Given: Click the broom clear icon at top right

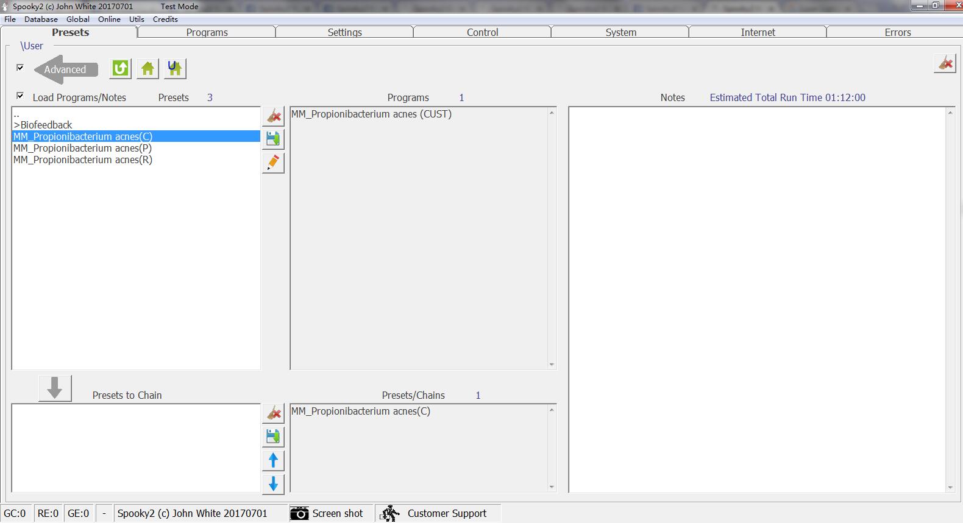Looking at the screenshot, I should (944, 63).
